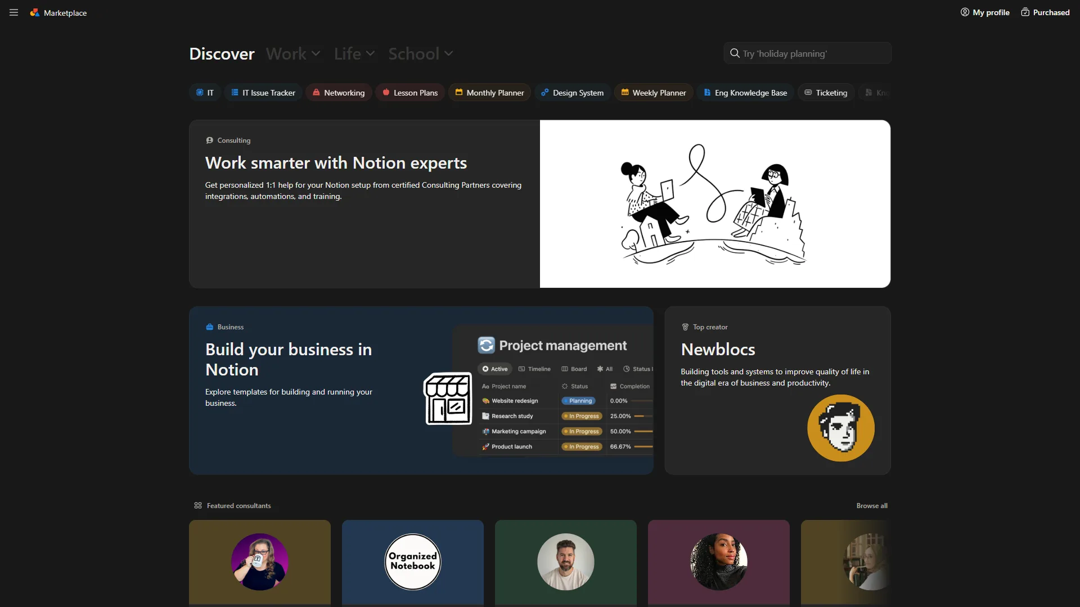The image size is (1080, 607).
Task: Click the IT Issue Tracker chip icon
Action: tap(235, 93)
